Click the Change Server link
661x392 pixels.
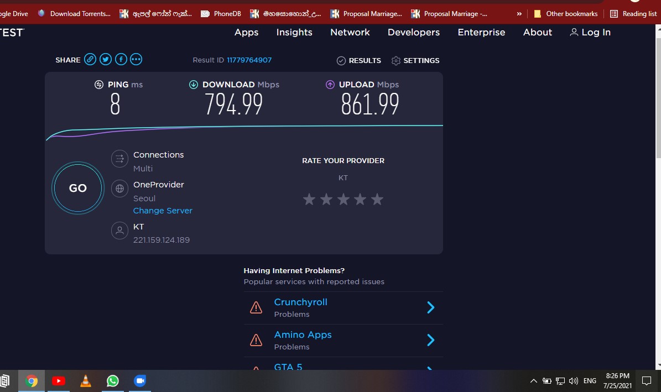(163, 210)
